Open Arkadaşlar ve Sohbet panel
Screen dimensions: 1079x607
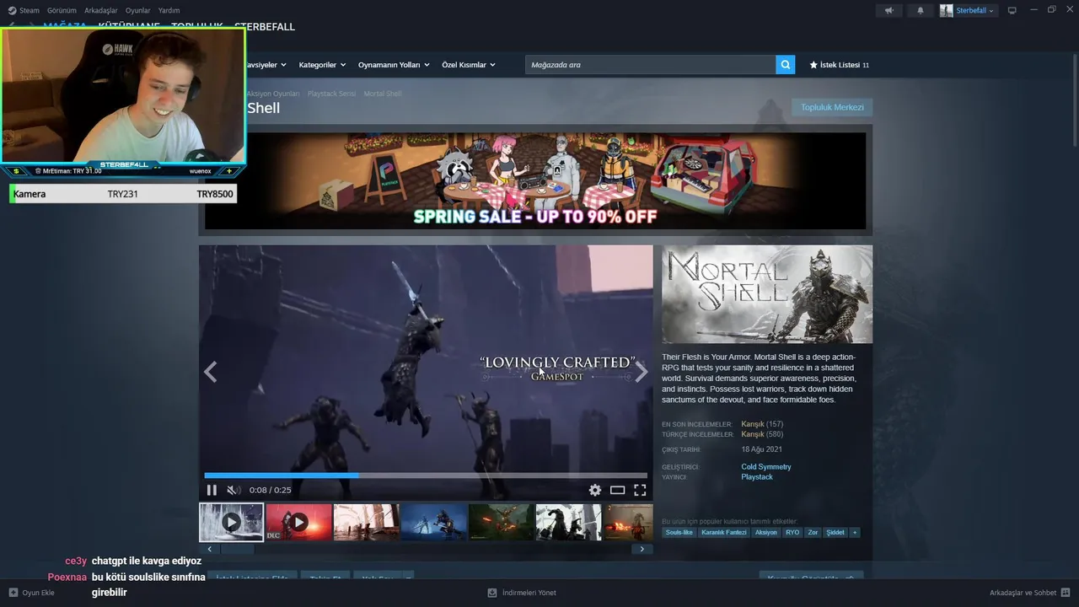coord(1023,593)
